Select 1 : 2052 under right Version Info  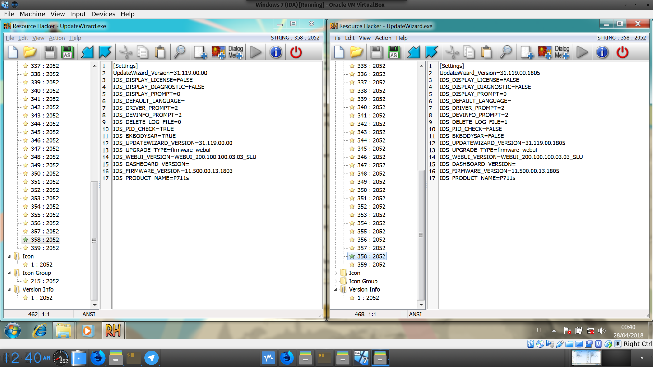(x=364, y=298)
